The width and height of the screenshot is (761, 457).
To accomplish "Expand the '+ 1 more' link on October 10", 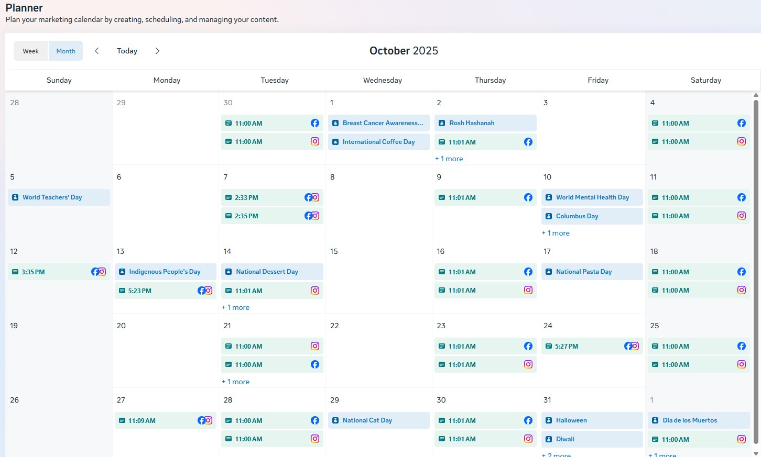I will [x=556, y=232].
